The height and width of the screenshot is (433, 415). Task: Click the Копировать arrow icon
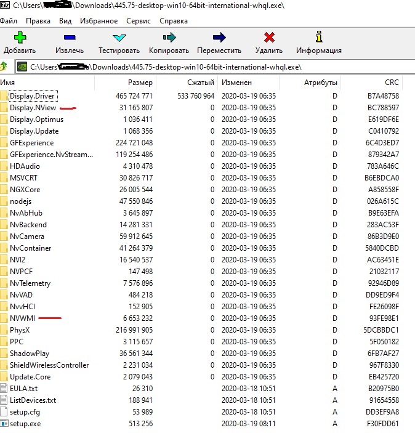(x=169, y=38)
